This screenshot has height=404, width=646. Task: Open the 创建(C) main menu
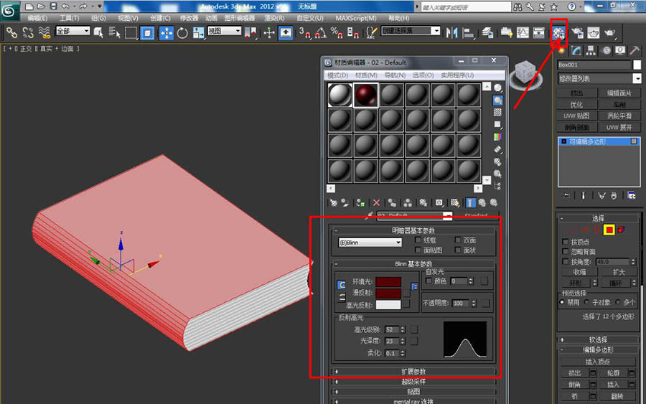coord(160,18)
